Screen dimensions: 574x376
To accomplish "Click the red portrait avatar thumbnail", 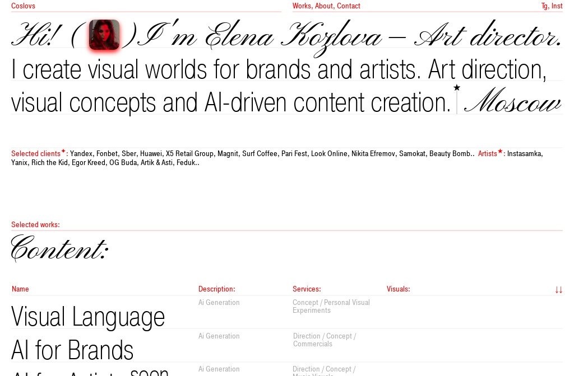I will click(104, 35).
